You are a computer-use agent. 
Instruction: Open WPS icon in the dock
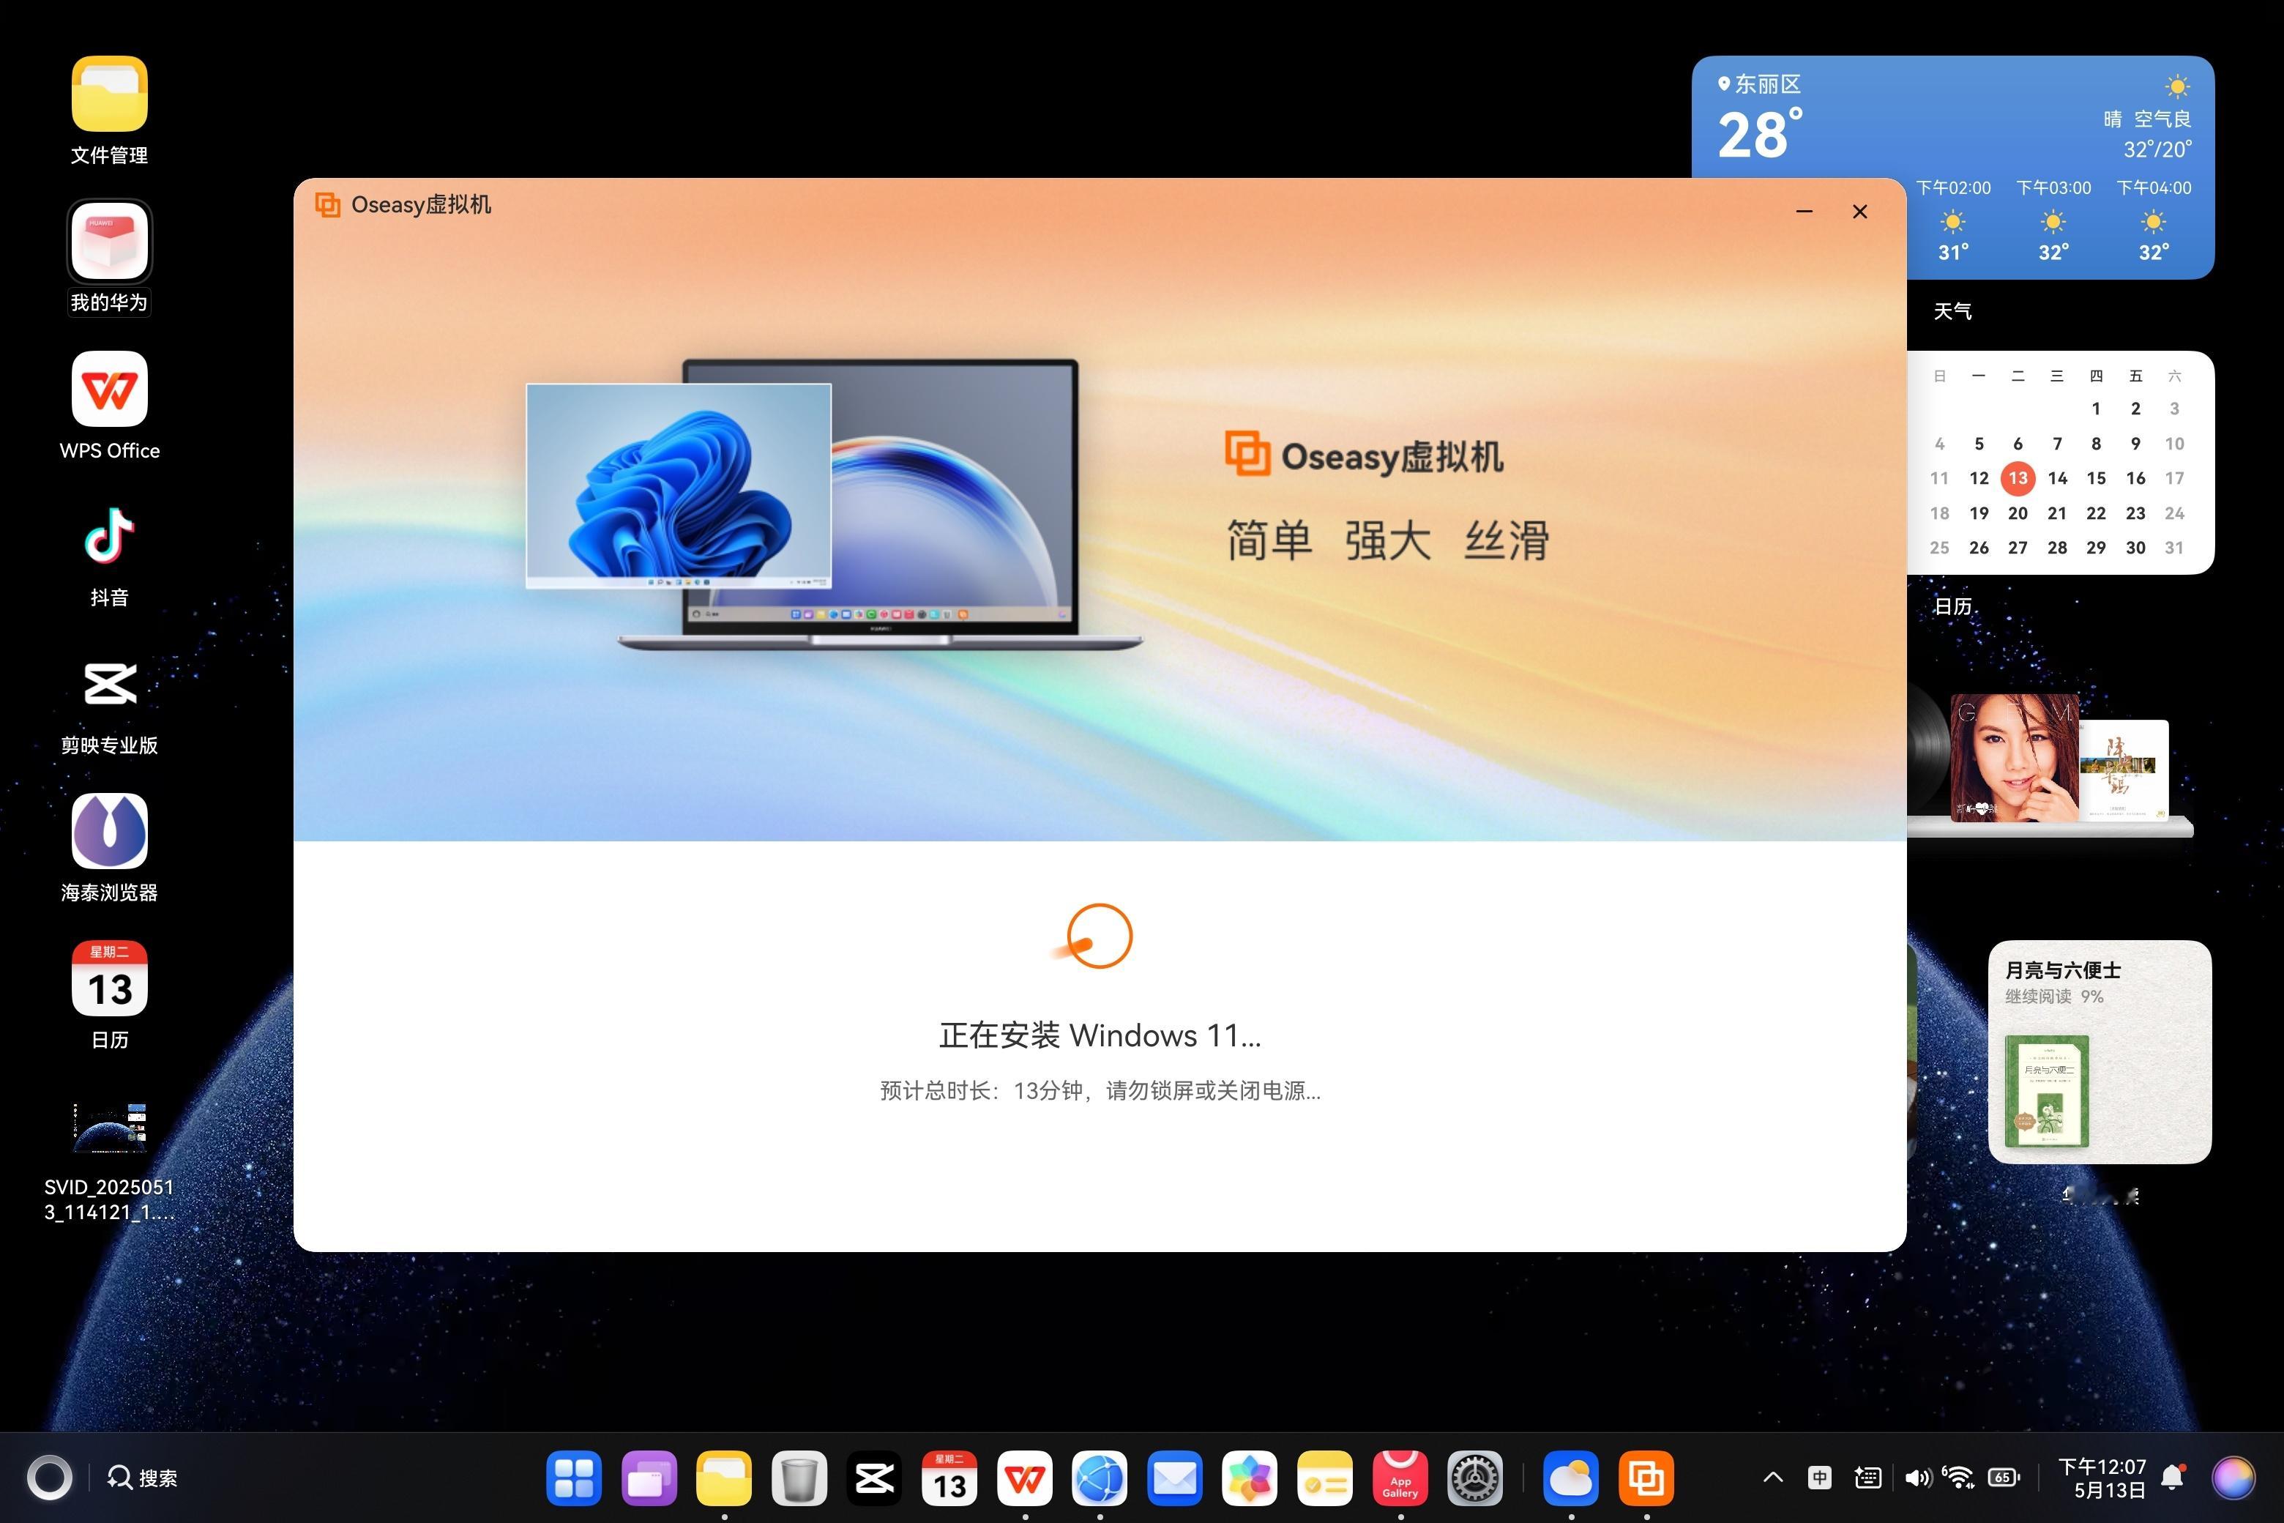1024,1478
